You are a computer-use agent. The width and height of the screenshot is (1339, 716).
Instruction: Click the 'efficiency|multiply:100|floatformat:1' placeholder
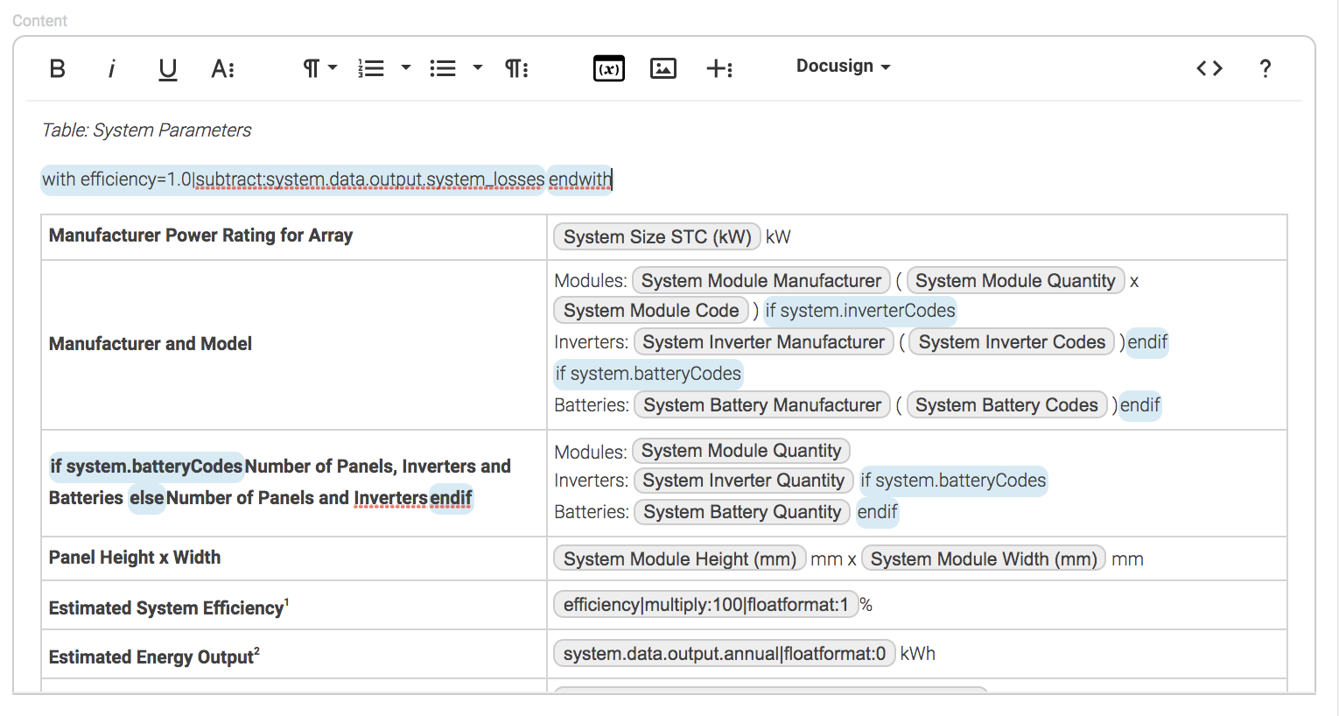tap(705, 605)
